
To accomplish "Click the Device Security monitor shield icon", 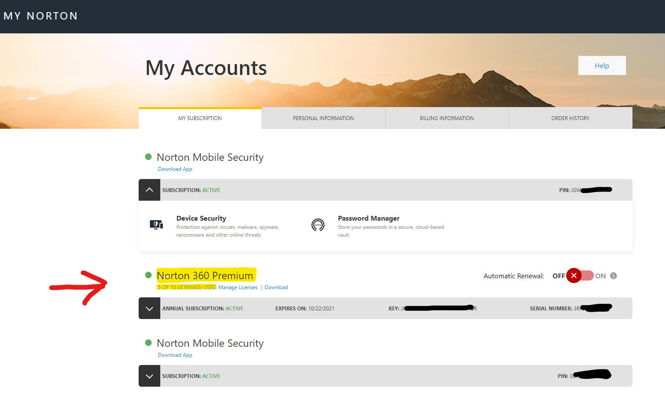I will coord(156,225).
